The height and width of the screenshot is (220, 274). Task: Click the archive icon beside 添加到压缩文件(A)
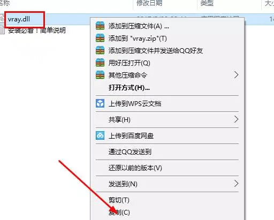(100, 26)
